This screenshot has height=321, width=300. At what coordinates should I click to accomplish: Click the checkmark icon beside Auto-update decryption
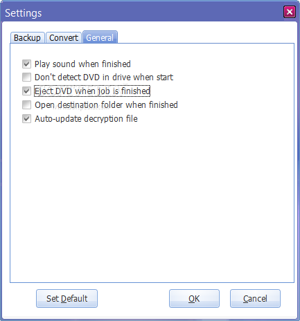point(26,119)
